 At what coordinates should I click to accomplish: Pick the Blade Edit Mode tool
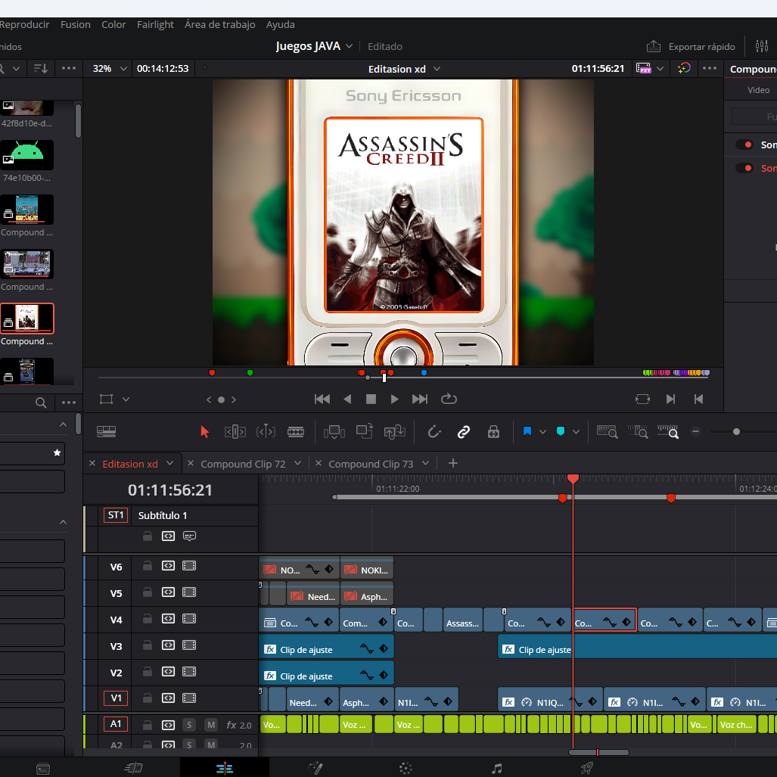pos(296,432)
